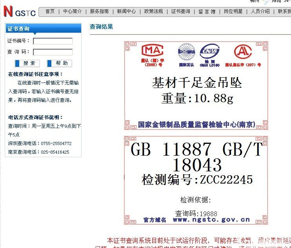The height and width of the screenshot is (248, 291).
Task: Click the 证书查询 sidebar panel header
Action: (x=44, y=28)
